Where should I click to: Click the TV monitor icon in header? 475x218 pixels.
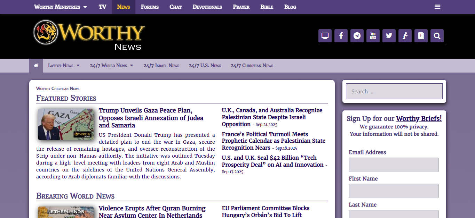(x=325, y=36)
